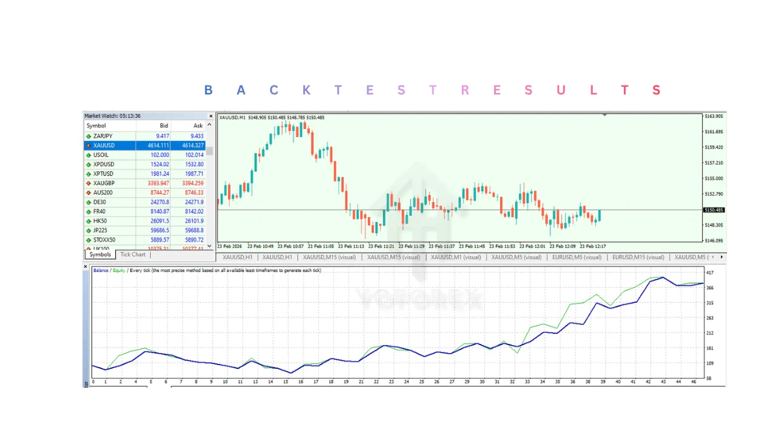
Task: Click the HK50 bid value 26091.5
Action: click(160, 221)
